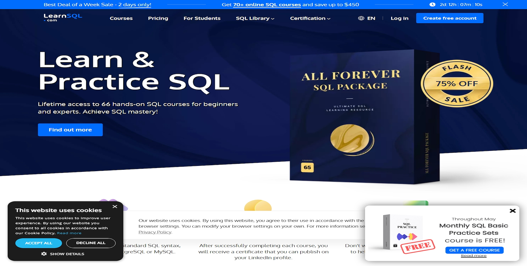This screenshot has height=266, width=527.
Task: Click the Log in link
Action: [400, 18]
